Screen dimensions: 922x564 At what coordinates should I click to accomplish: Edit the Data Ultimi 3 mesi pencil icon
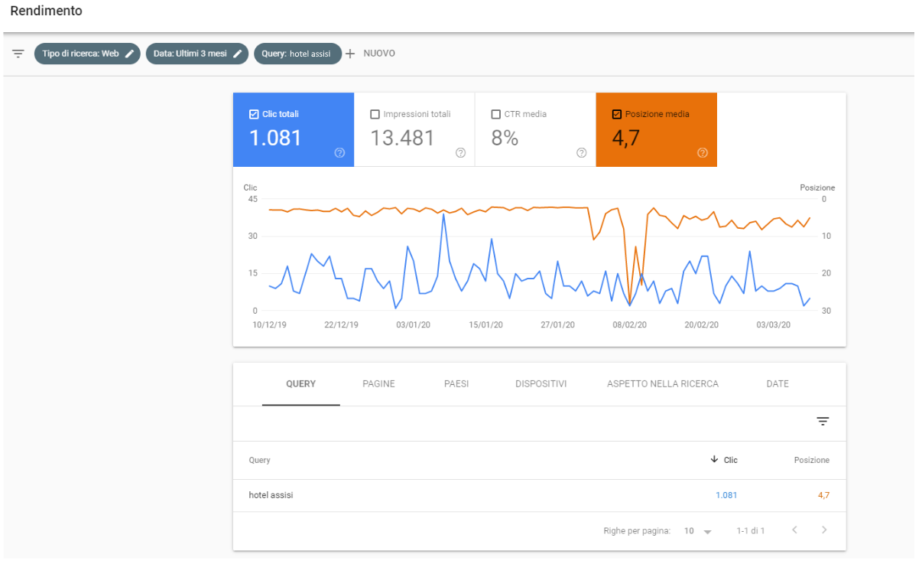pos(238,54)
